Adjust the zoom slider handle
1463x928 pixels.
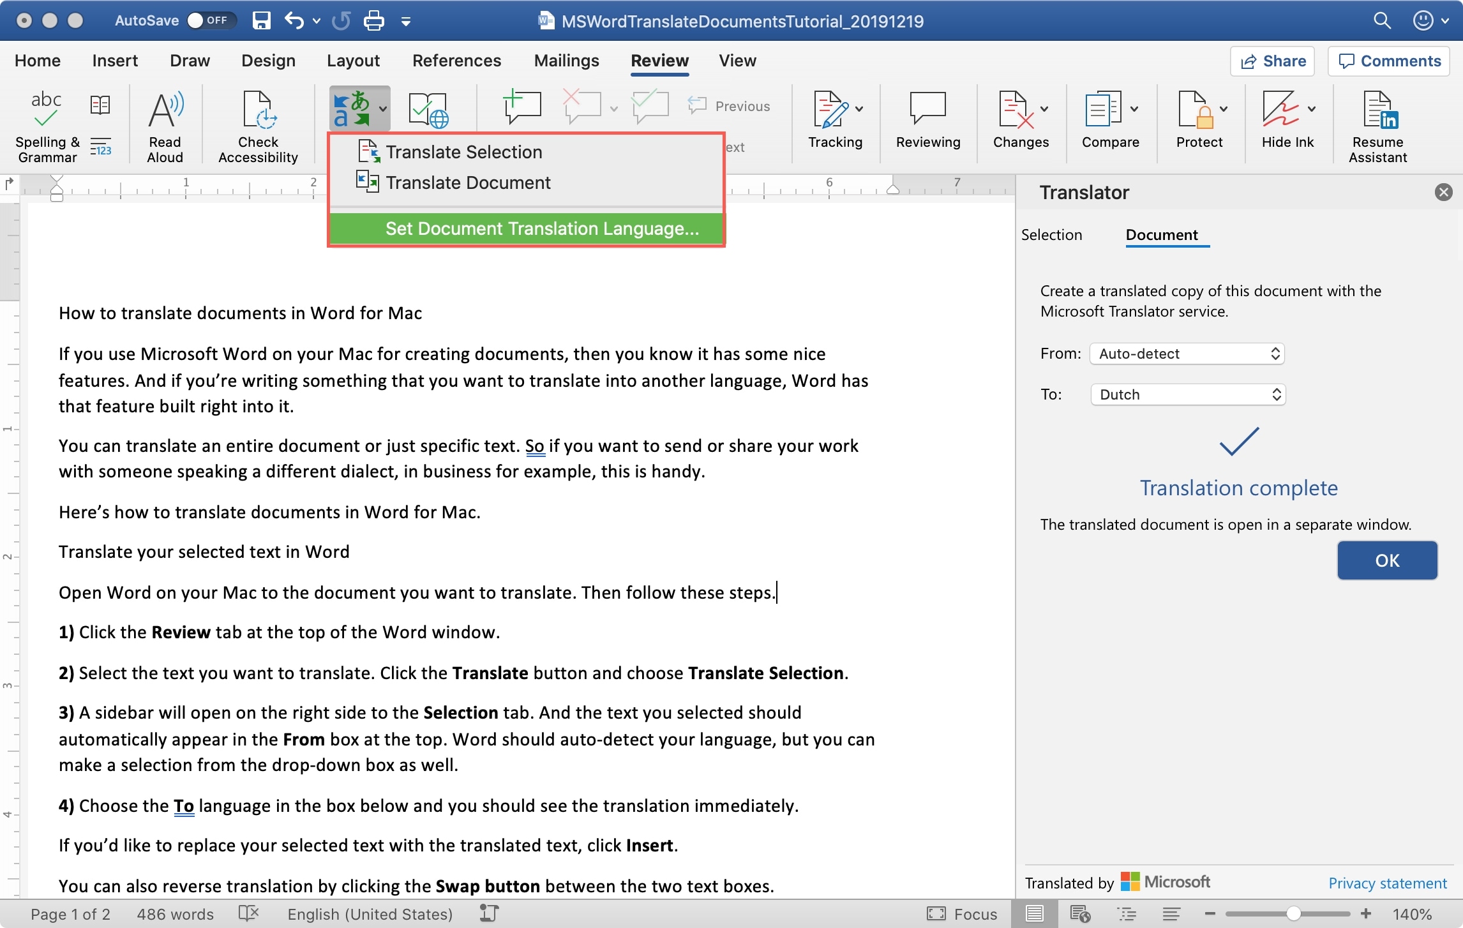click(x=1294, y=914)
